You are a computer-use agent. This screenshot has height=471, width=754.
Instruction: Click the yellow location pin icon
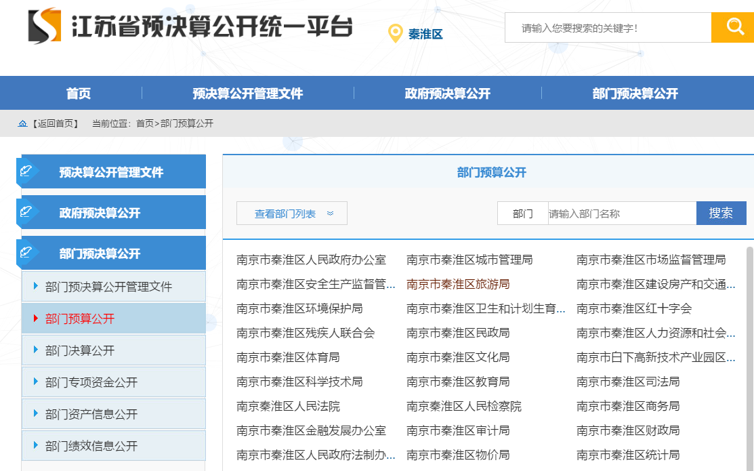coord(395,33)
